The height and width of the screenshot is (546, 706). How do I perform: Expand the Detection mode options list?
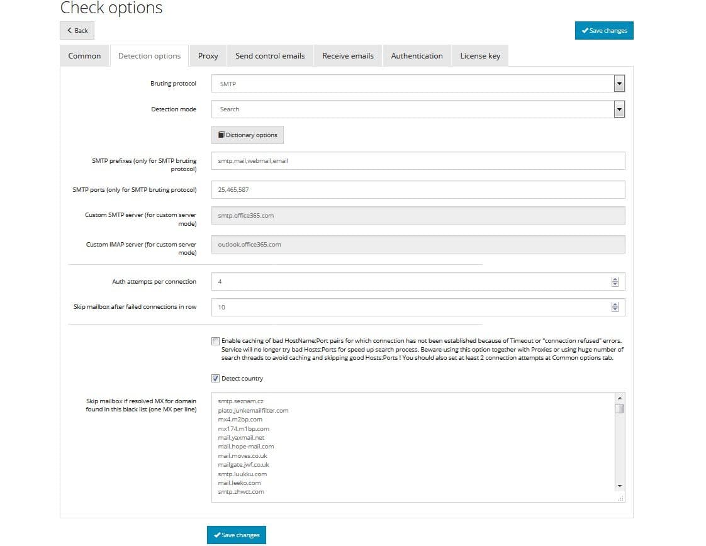tap(619, 109)
